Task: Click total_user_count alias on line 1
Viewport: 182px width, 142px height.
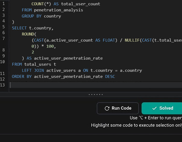Action: coord(81,4)
